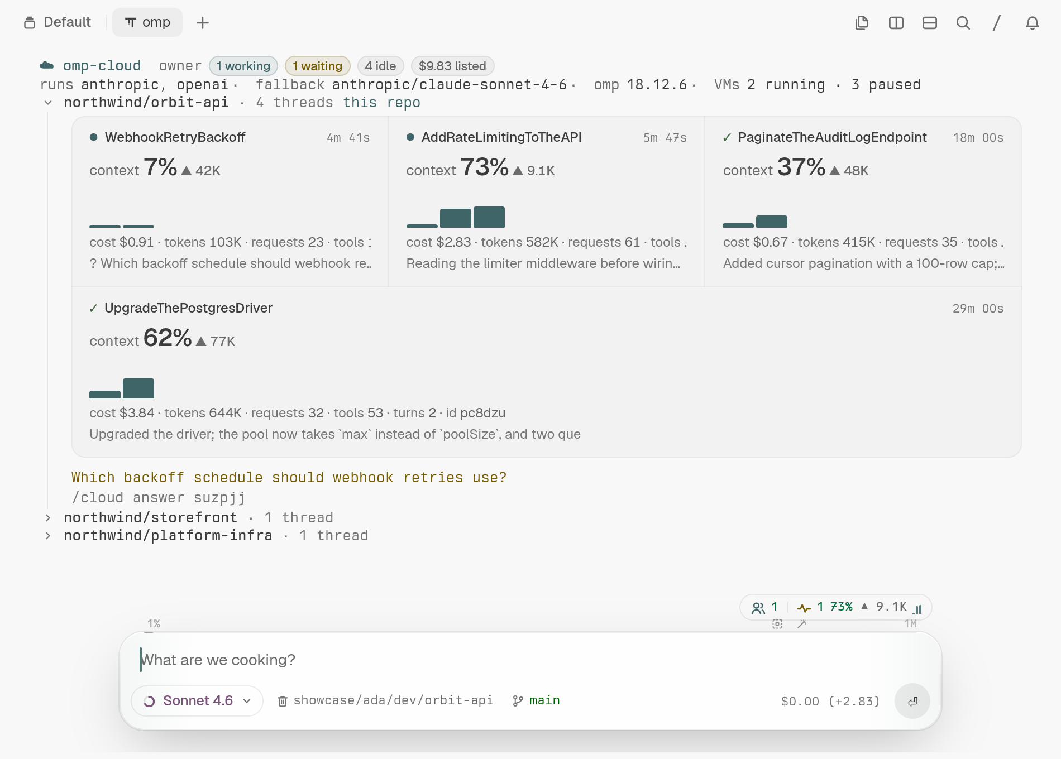Screen dimensions: 1061x759
Task: Collapse the northwind/orbit-api group
Action: 49,103
